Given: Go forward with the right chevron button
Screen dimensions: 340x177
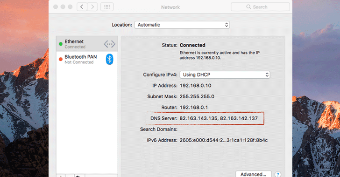Looking at the screenshot, I should point(92,7).
